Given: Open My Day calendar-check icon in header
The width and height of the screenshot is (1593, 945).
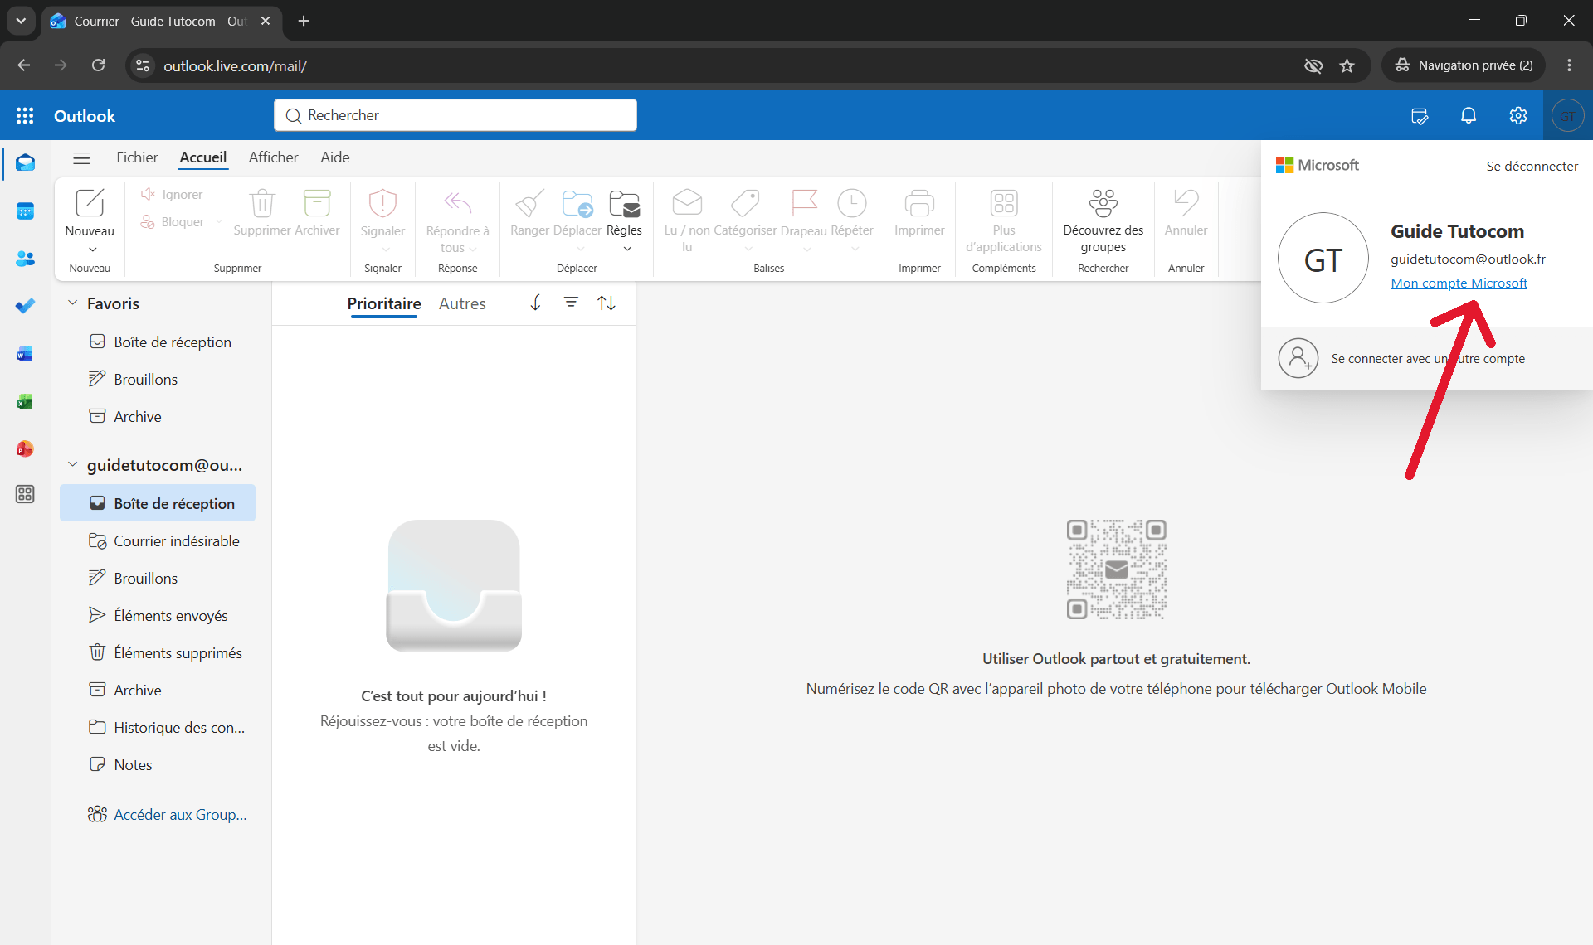Looking at the screenshot, I should coord(1420,116).
